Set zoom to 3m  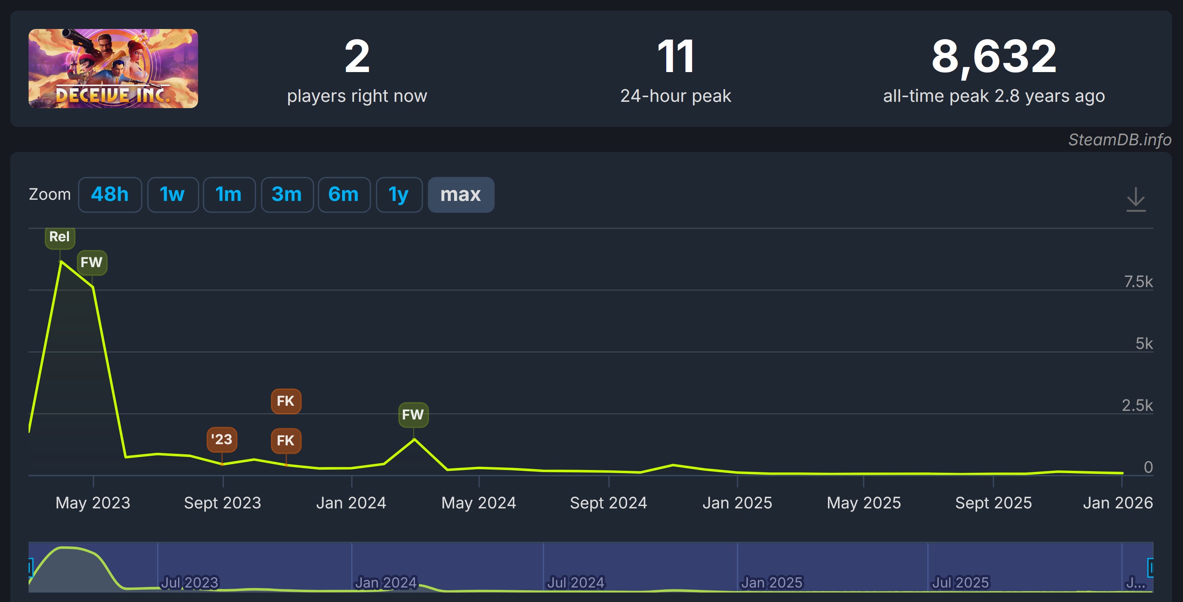pos(287,194)
